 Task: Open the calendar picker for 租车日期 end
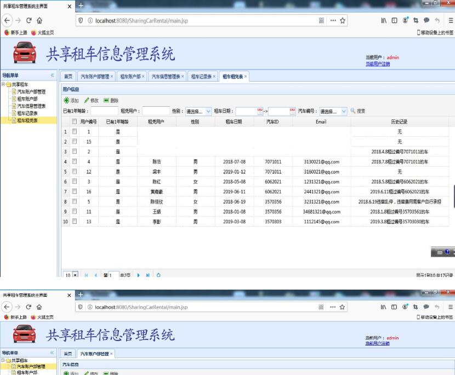[x=292, y=111]
